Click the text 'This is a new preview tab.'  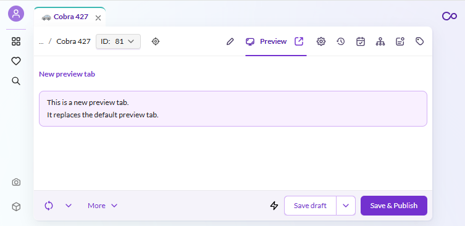pos(88,103)
